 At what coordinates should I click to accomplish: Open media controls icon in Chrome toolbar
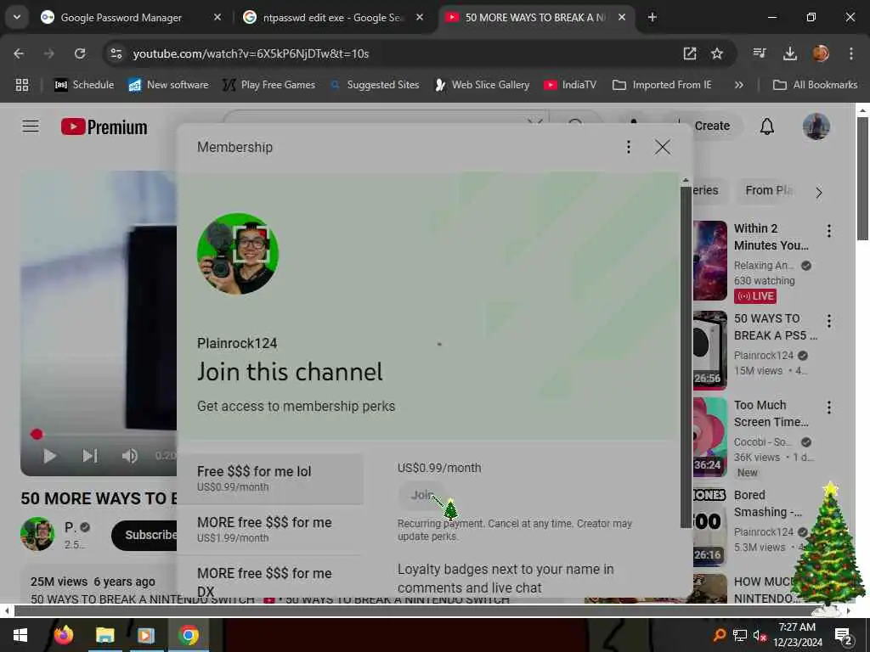click(x=760, y=53)
